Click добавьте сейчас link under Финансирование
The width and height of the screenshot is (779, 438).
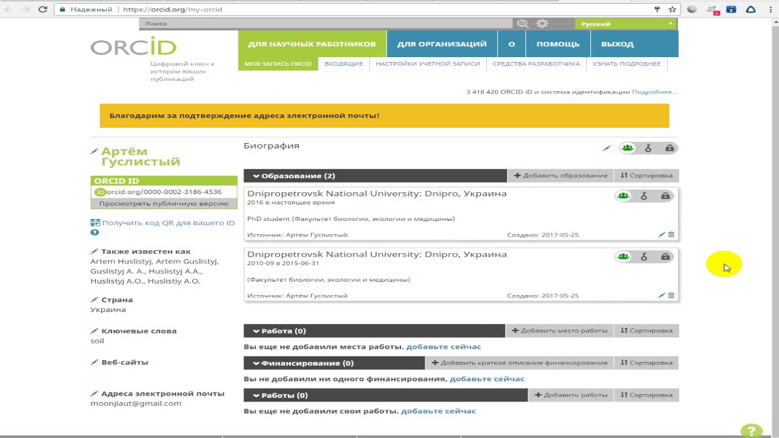487,379
